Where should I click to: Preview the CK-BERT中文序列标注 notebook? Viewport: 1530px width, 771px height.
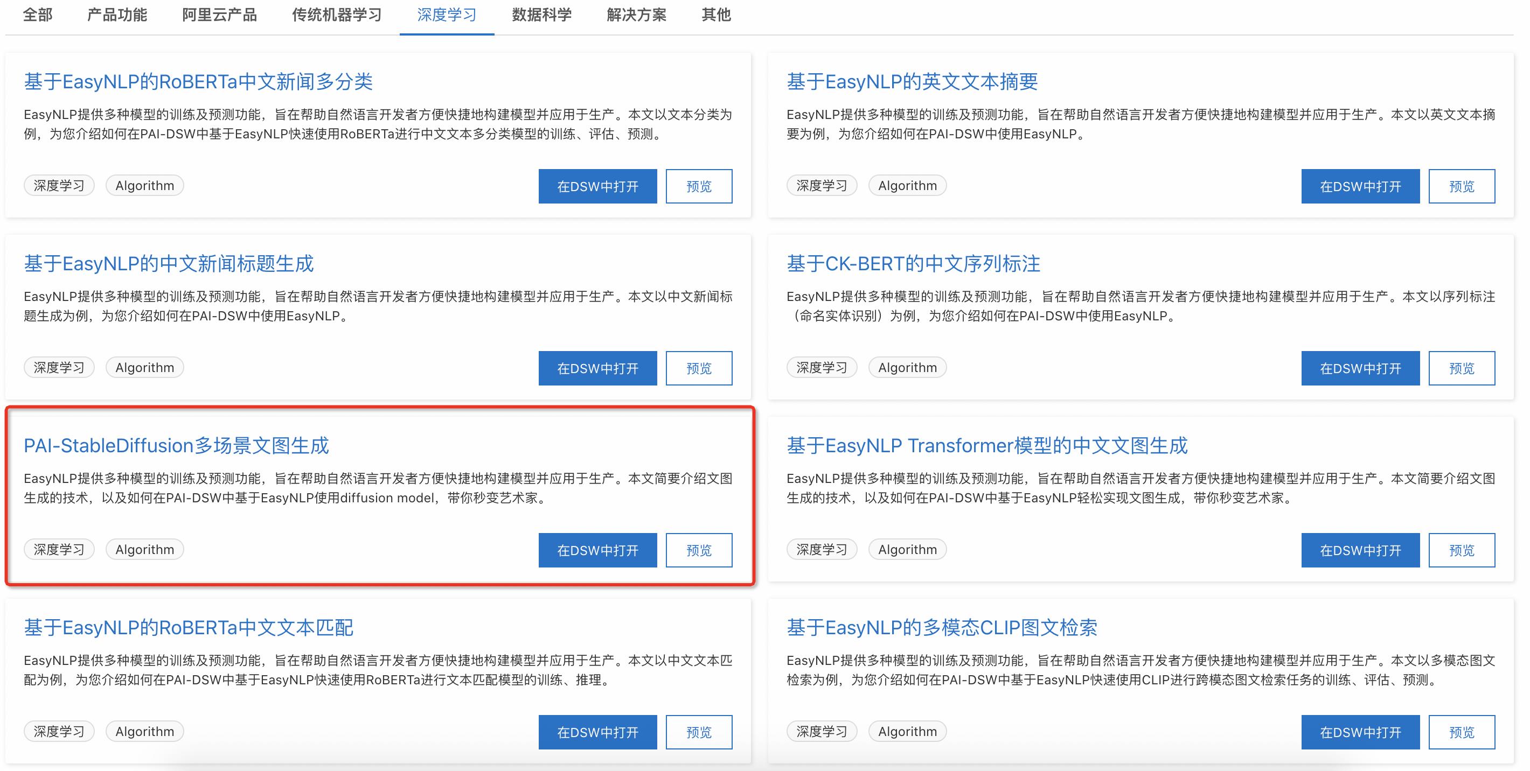1462,368
